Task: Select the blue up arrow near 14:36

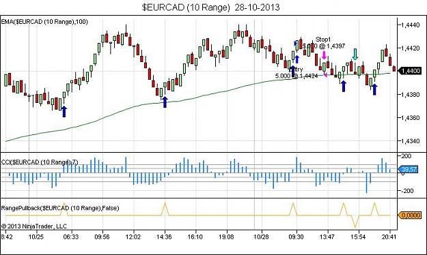Action: [x=165, y=102]
